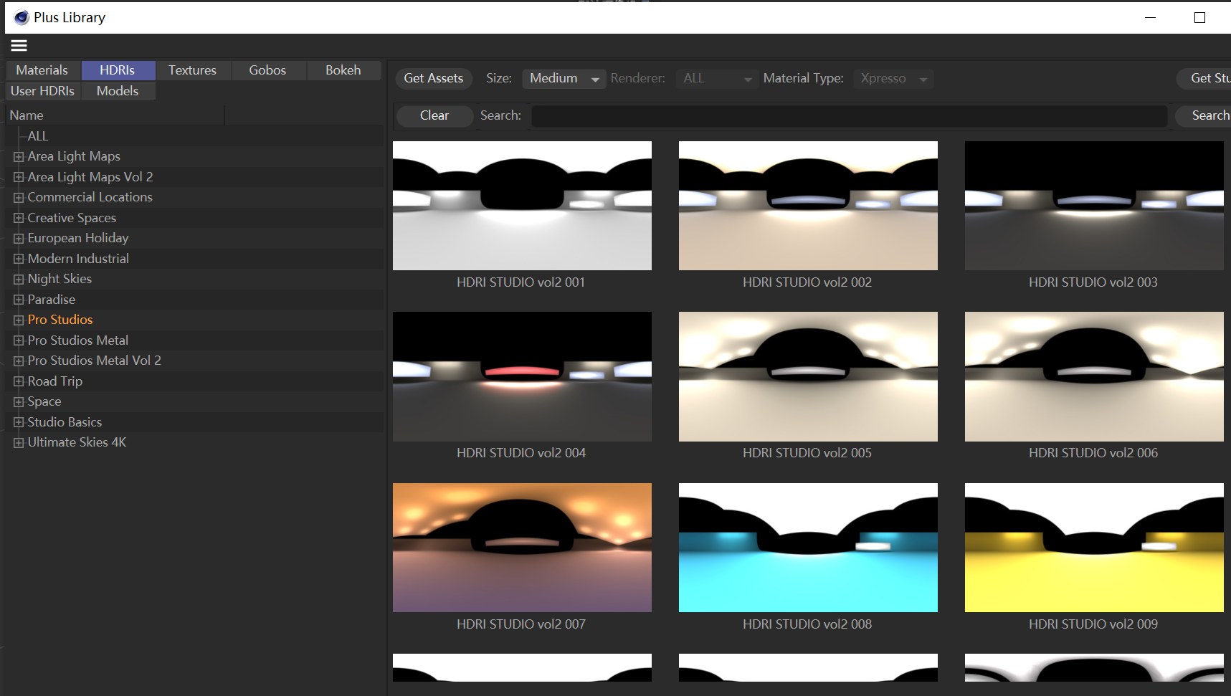
Task: Expand the Studio Basics category
Action: (19, 422)
